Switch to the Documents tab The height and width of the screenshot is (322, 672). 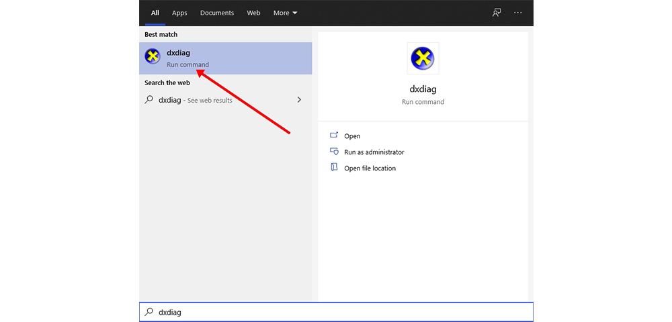[x=217, y=13]
